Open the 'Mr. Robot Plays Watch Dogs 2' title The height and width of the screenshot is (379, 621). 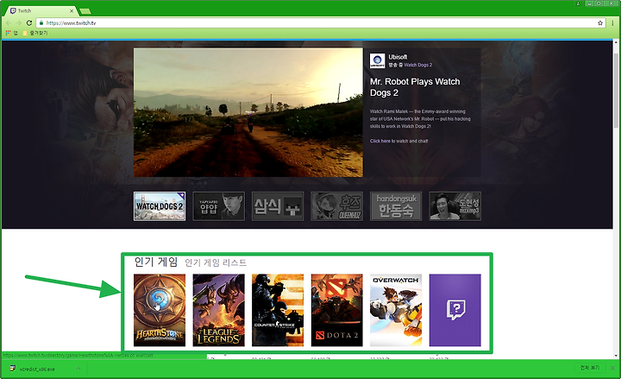pos(415,87)
